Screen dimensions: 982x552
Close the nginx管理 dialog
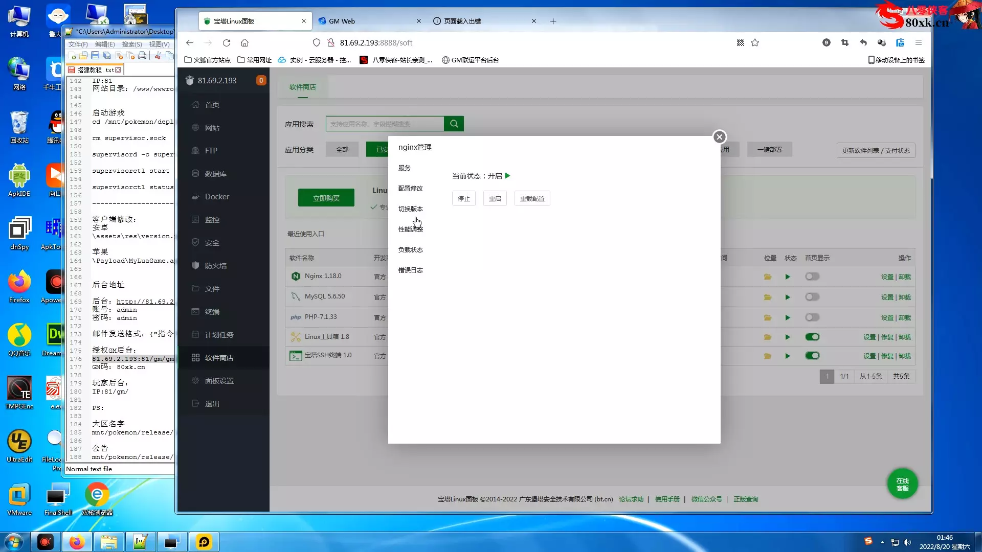(719, 137)
